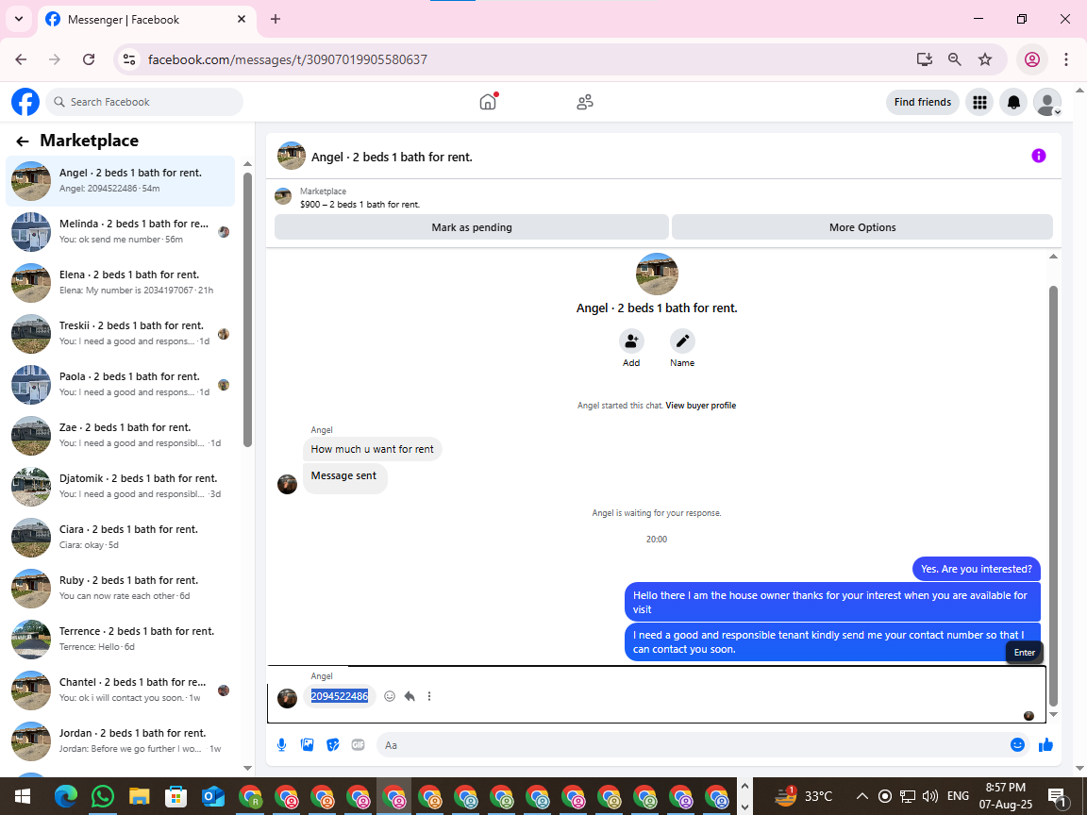Open Ruby's conversation in the list
Viewport: 1087px width, 815px height.
click(x=120, y=589)
